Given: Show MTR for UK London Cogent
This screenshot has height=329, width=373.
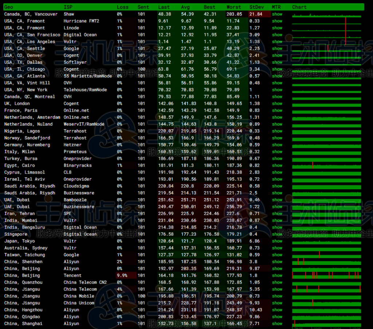Looking at the screenshot, I should tap(277, 104).
